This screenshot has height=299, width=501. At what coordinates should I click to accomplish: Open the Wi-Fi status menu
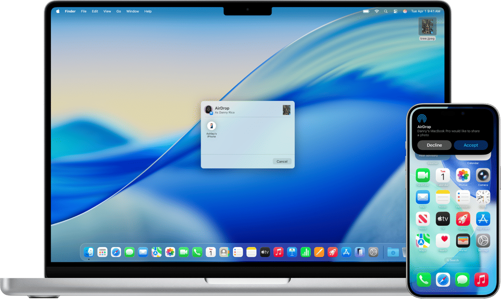tap(377, 11)
